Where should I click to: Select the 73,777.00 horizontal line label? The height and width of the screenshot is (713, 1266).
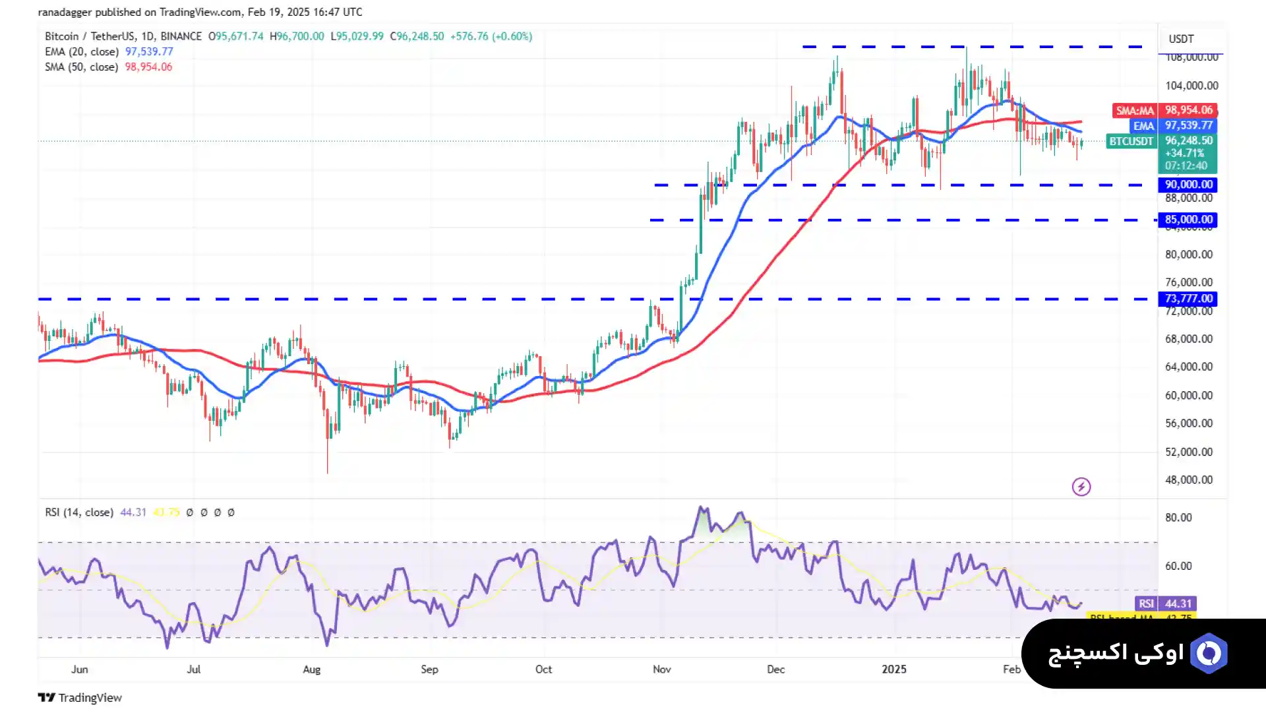1188,299
